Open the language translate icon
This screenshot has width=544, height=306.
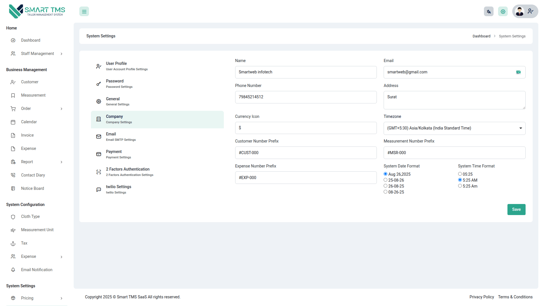point(488,12)
